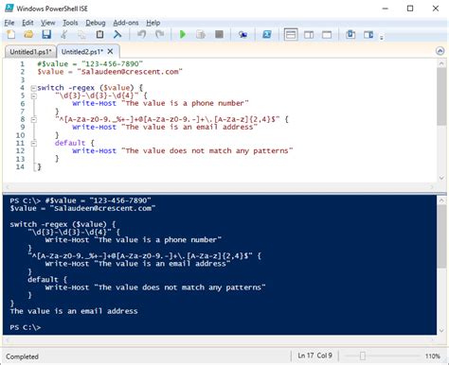Maximize the PowerShell ISE window
Screen dimensions: 449x365
[x=410, y=9]
